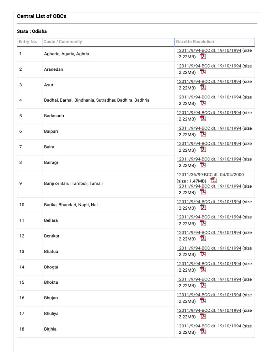
Task: Open 12011/36/99-BCC dt. 04/04/2000 resolution link
Action: click(210, 175)
